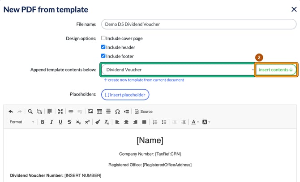Apply italic formatting
Screen dimensions: 300x182
click(x=51, y=122)
